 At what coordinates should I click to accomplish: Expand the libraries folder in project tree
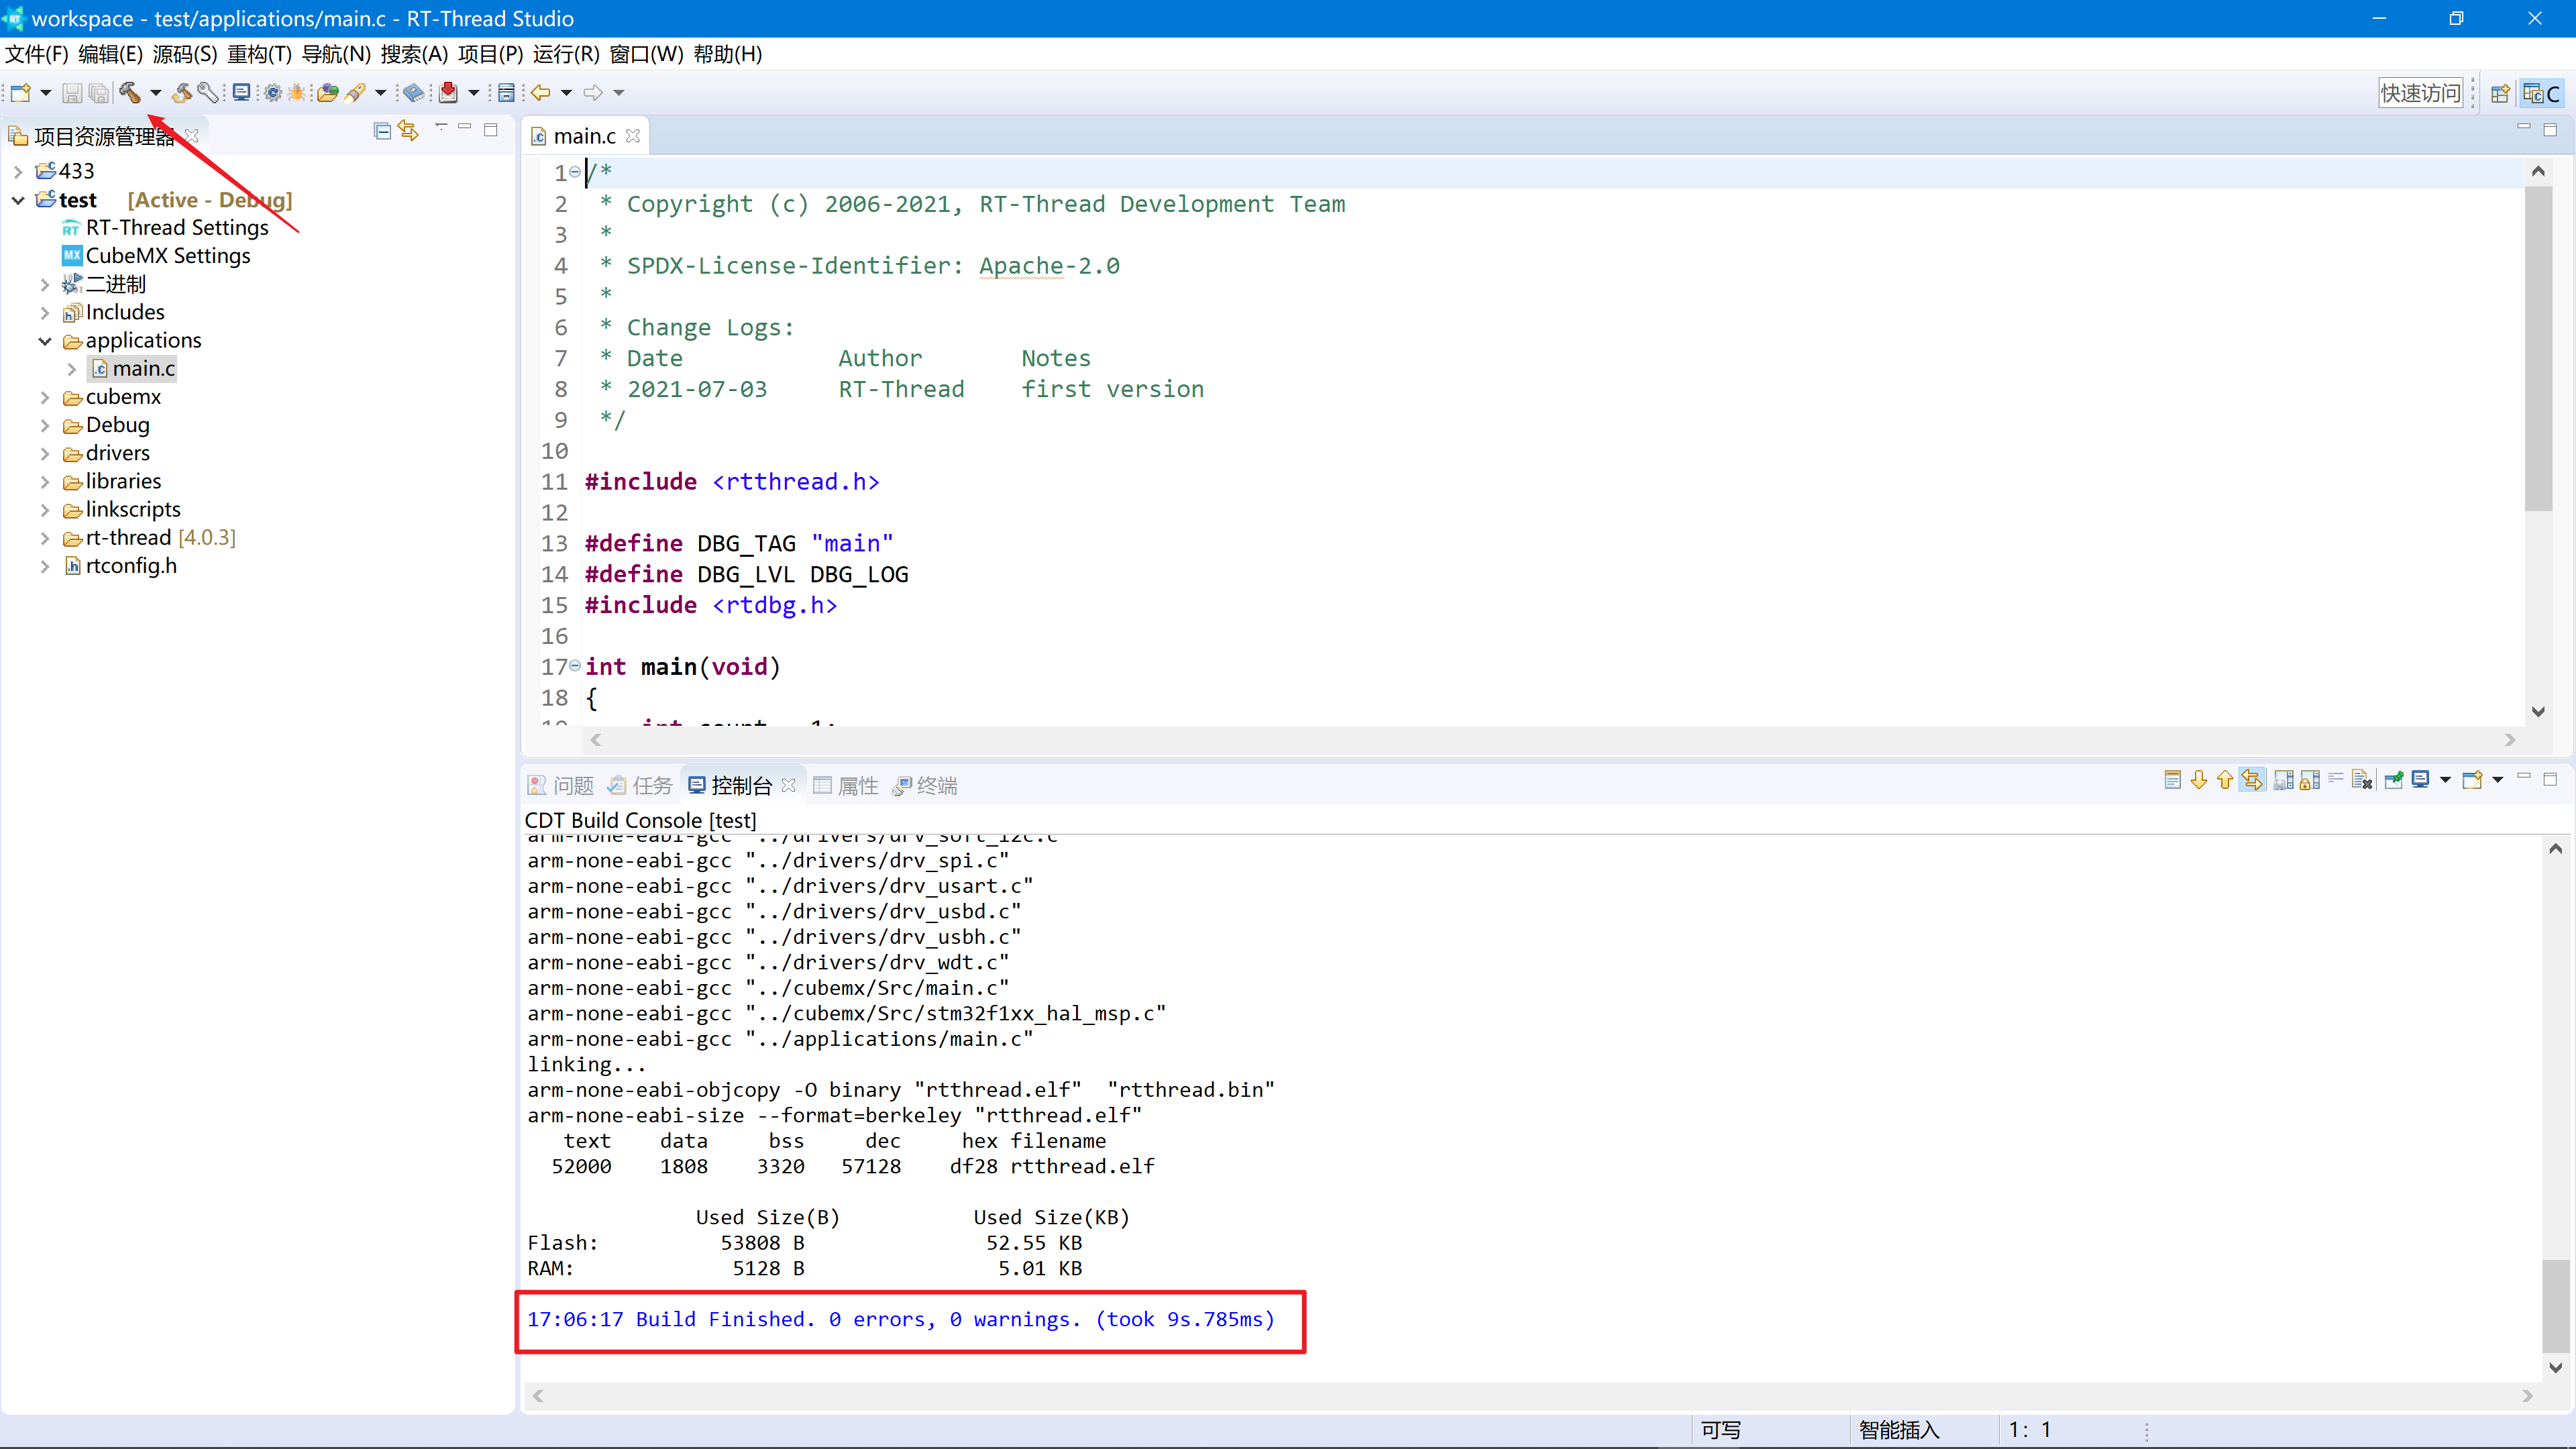pyautogui.click(x=44, y=480)
